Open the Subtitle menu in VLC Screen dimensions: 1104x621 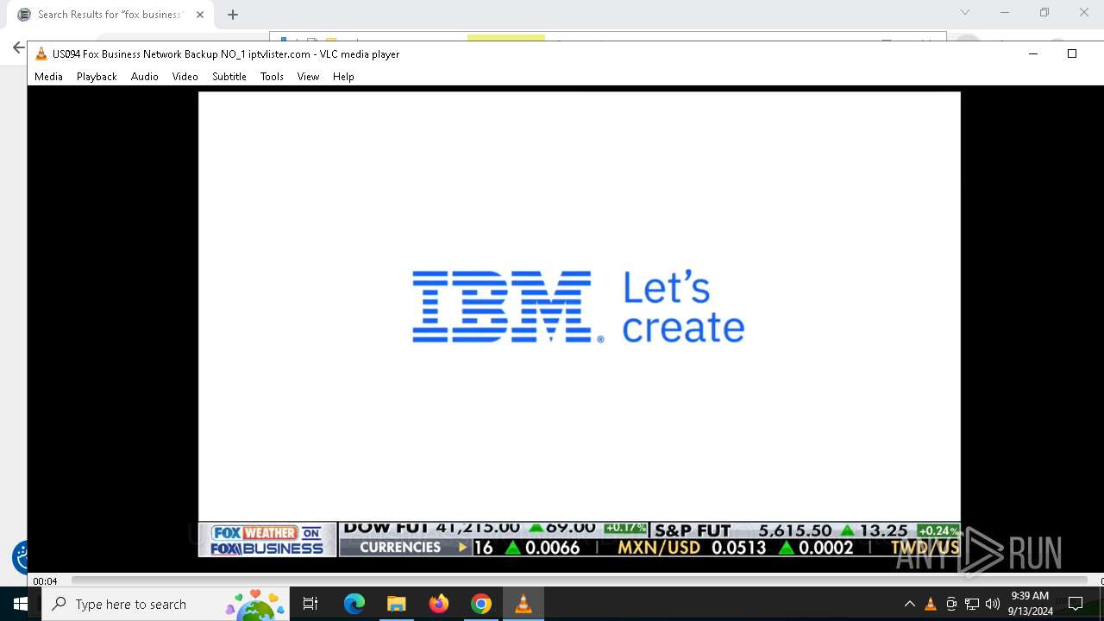(x=229, y=77)
